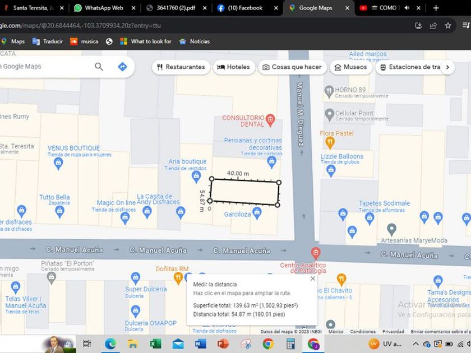Click the HORNO 89 restaurant pin
471x353 pixels.
point(329,92)
